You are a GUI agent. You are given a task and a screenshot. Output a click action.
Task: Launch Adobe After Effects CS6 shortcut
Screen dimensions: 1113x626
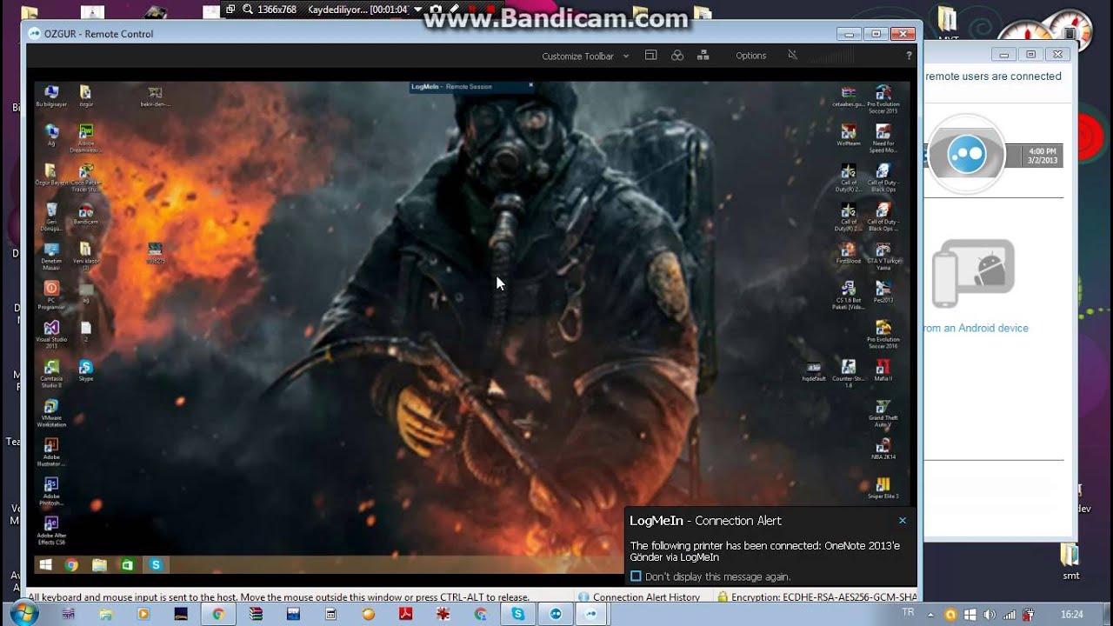51,530
